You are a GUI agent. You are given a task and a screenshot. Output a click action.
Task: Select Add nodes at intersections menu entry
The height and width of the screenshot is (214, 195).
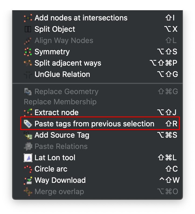(x=97, y=18)
